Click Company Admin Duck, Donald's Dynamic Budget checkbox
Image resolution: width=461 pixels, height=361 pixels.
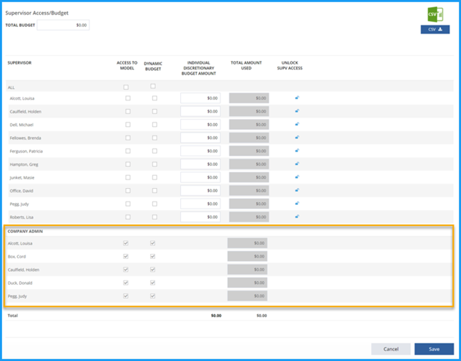tap(153, 283)
